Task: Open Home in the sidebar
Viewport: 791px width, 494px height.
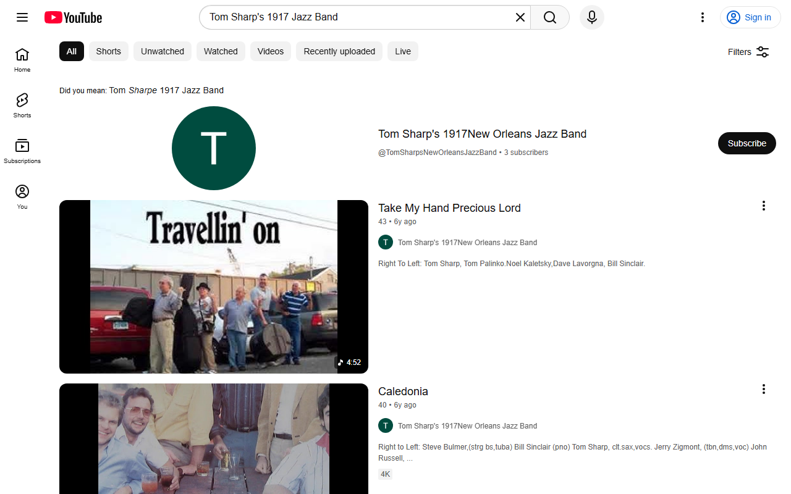Action: point(22,60)
